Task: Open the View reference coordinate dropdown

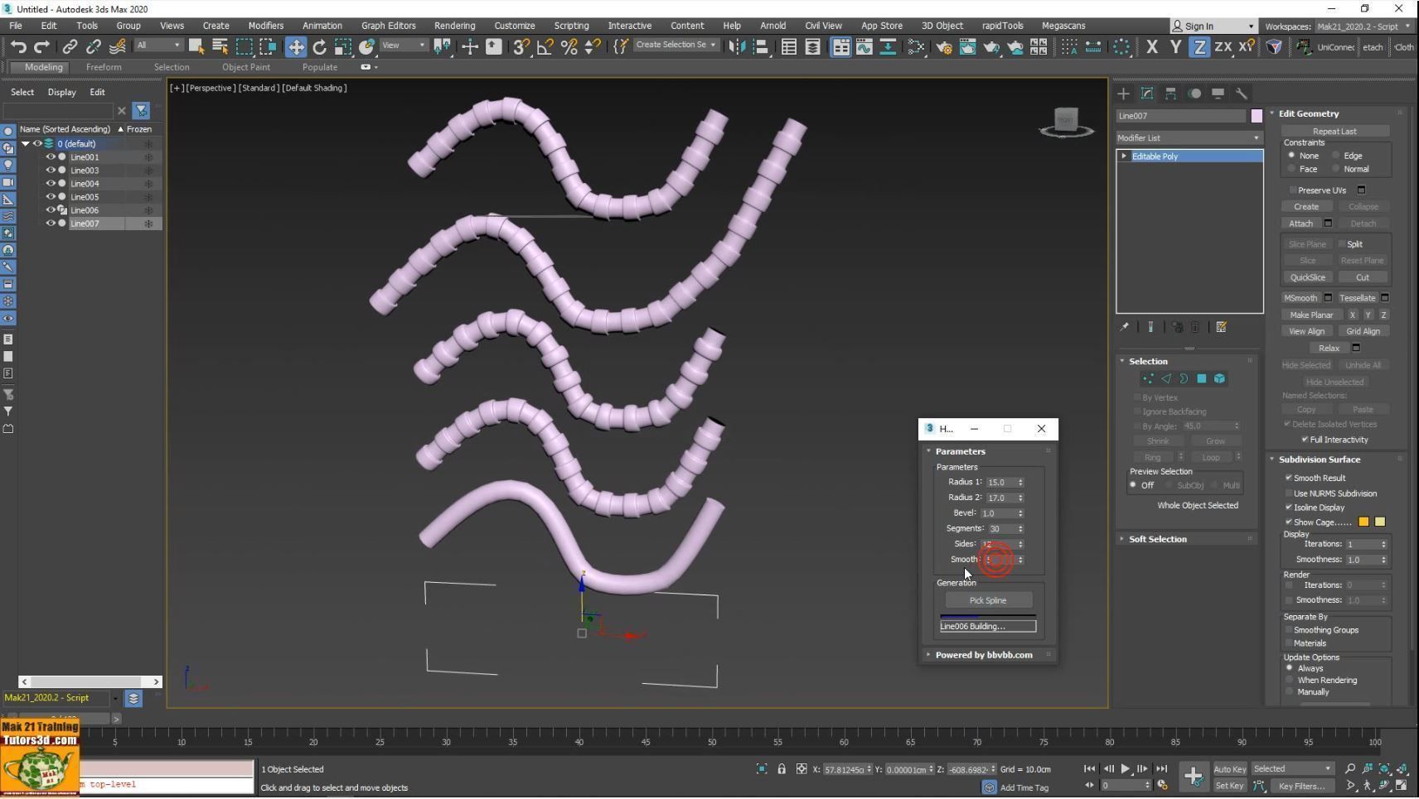Action: 404,46
